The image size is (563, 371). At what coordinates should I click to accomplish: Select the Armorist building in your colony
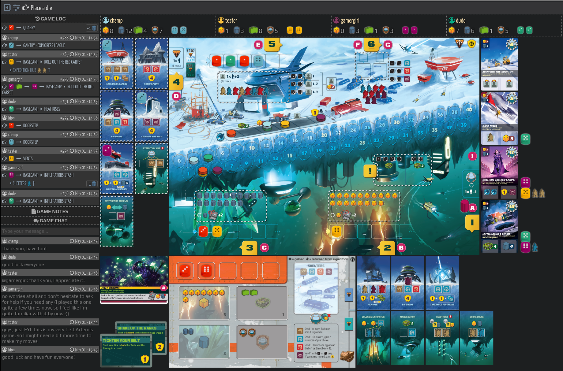pos(373,283)
